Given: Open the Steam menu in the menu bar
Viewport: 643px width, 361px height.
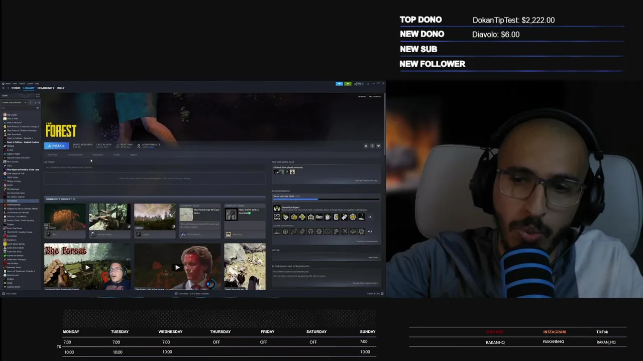Looking at the screenshot, I should tap(8, 84).
